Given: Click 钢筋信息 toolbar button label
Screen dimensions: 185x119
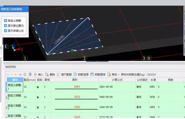Looking at the screenshot, I should [x=83, y=74].
